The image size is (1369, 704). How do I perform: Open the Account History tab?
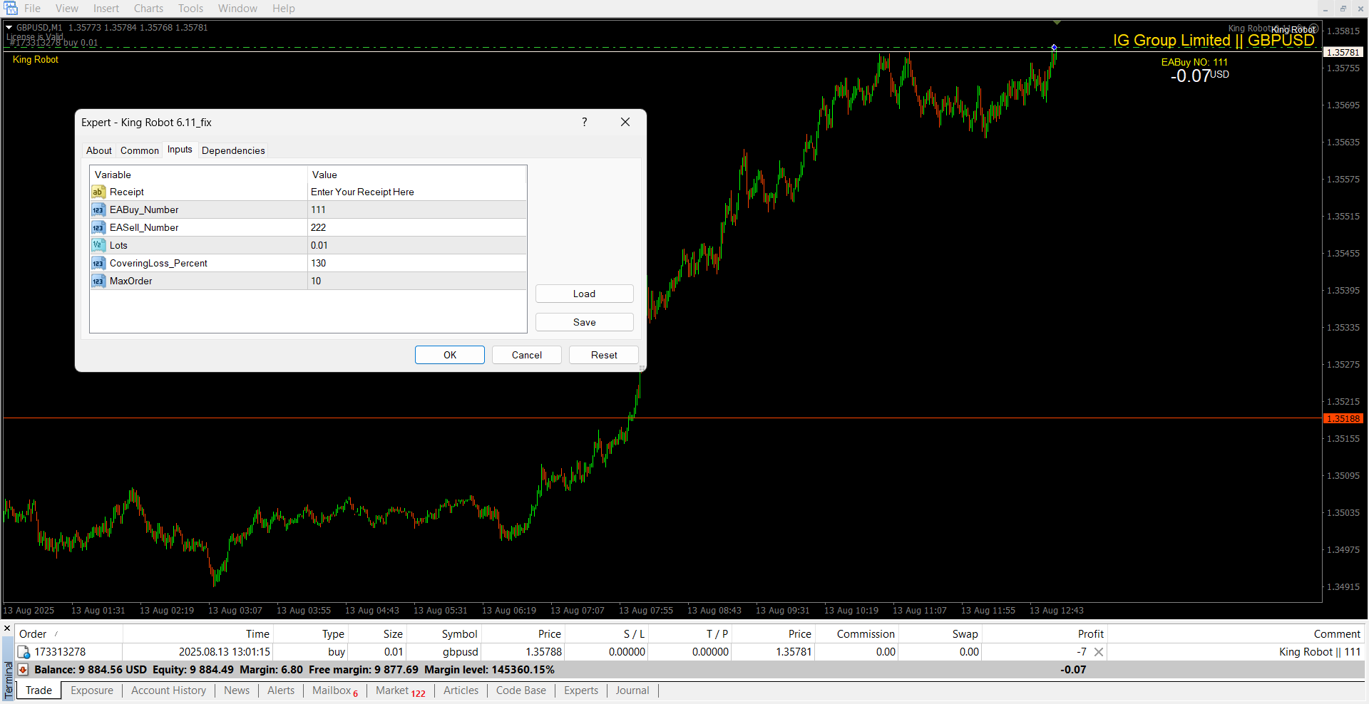pyautogui.click(x=168, y=690)
